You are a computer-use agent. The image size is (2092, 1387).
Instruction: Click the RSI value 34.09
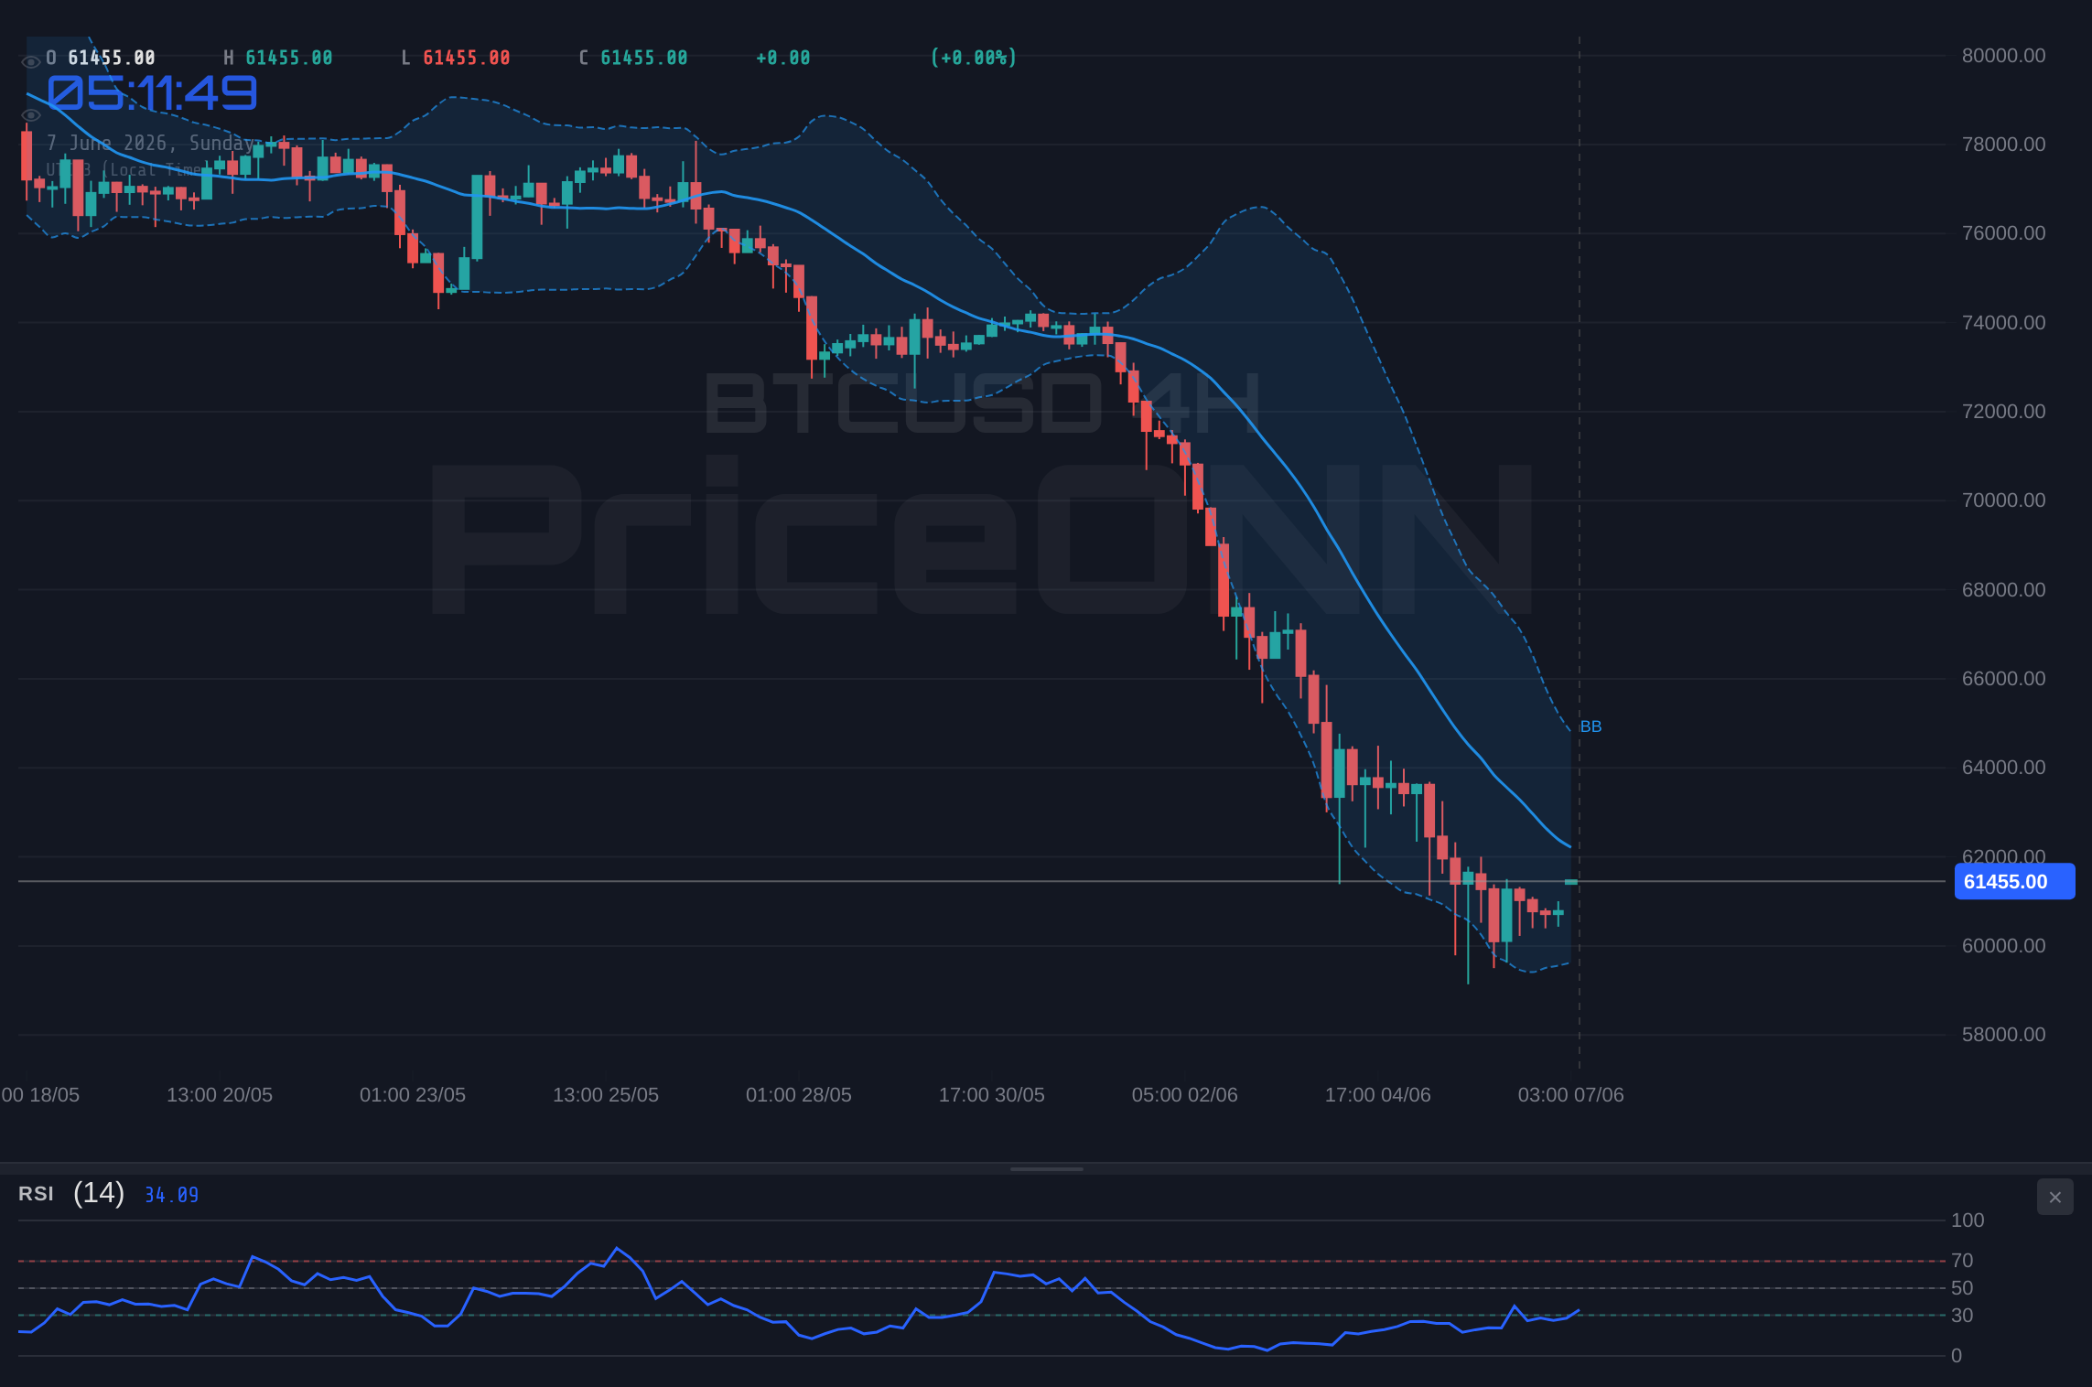point(172,1195)
